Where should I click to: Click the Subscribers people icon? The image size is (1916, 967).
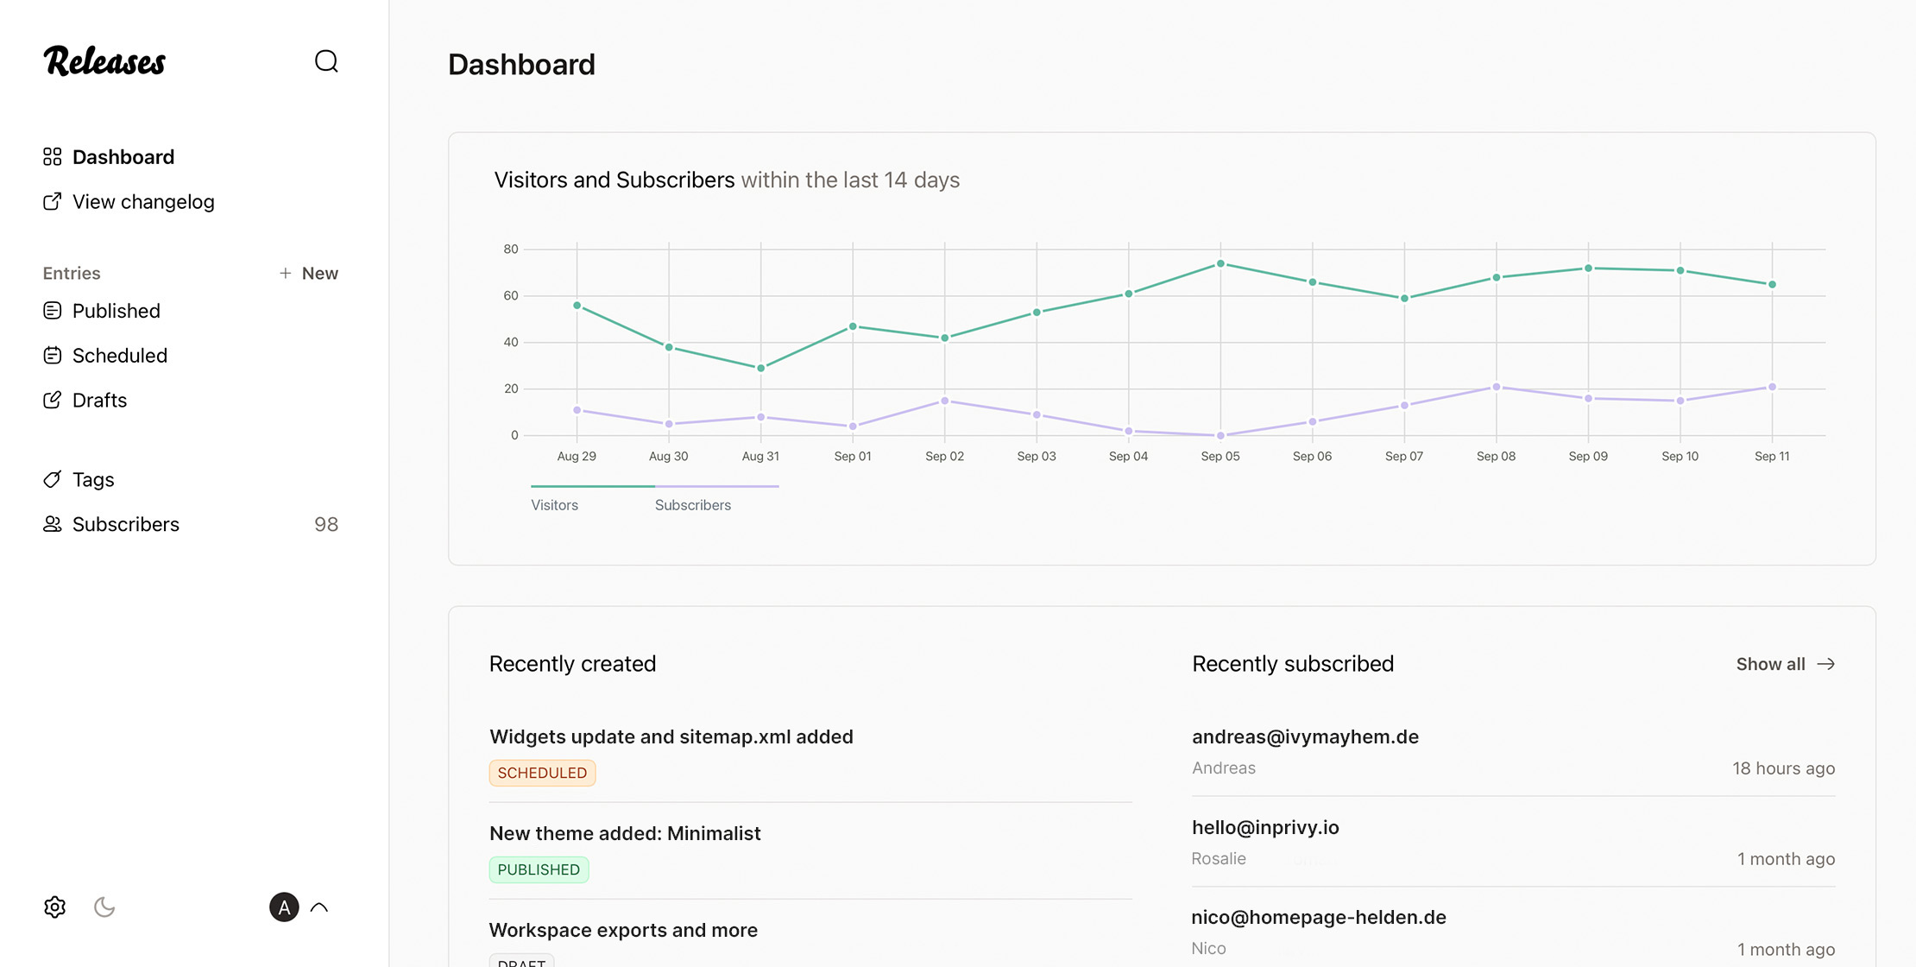click(52, 524)
